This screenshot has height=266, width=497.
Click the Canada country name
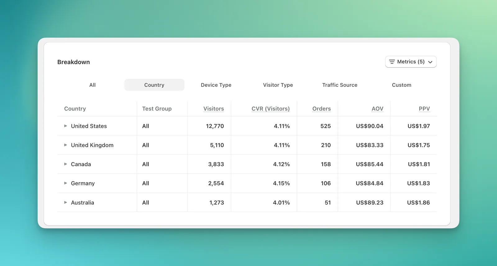coord(81,164)
